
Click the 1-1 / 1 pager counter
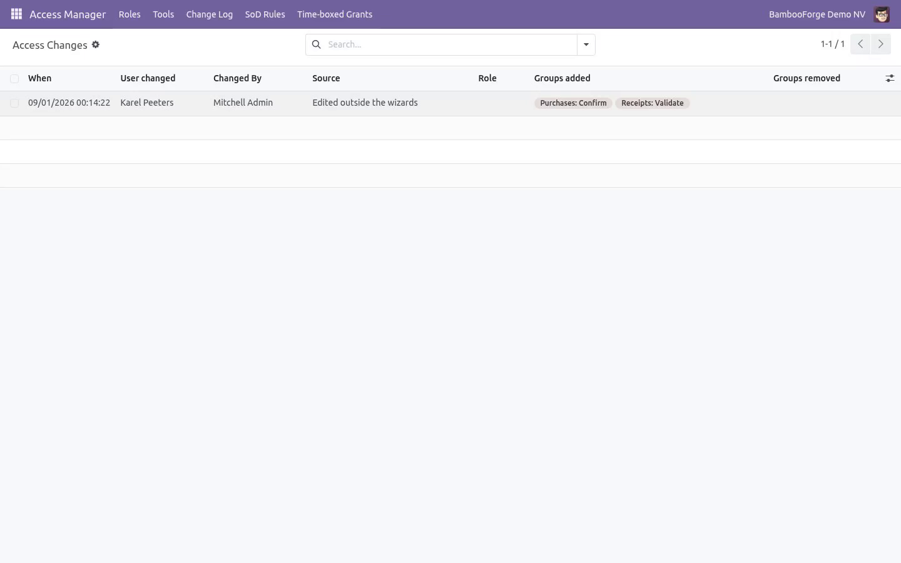click(833, 44)
